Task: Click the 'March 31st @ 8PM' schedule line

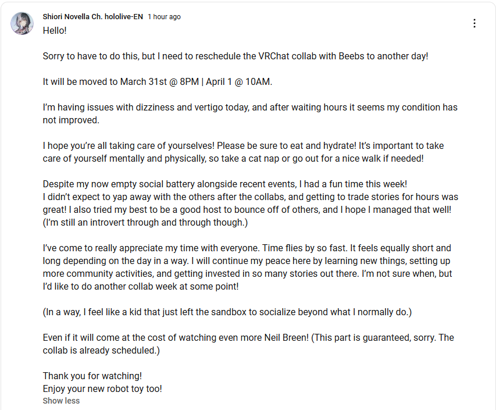Action: [157, 82]
